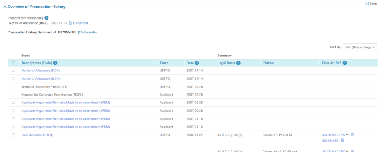Image resolution: width=380 pixels, height=152 pixels.
Task: Click Request for Continued Examination (RCEX) text
Action: coord(52,95)
